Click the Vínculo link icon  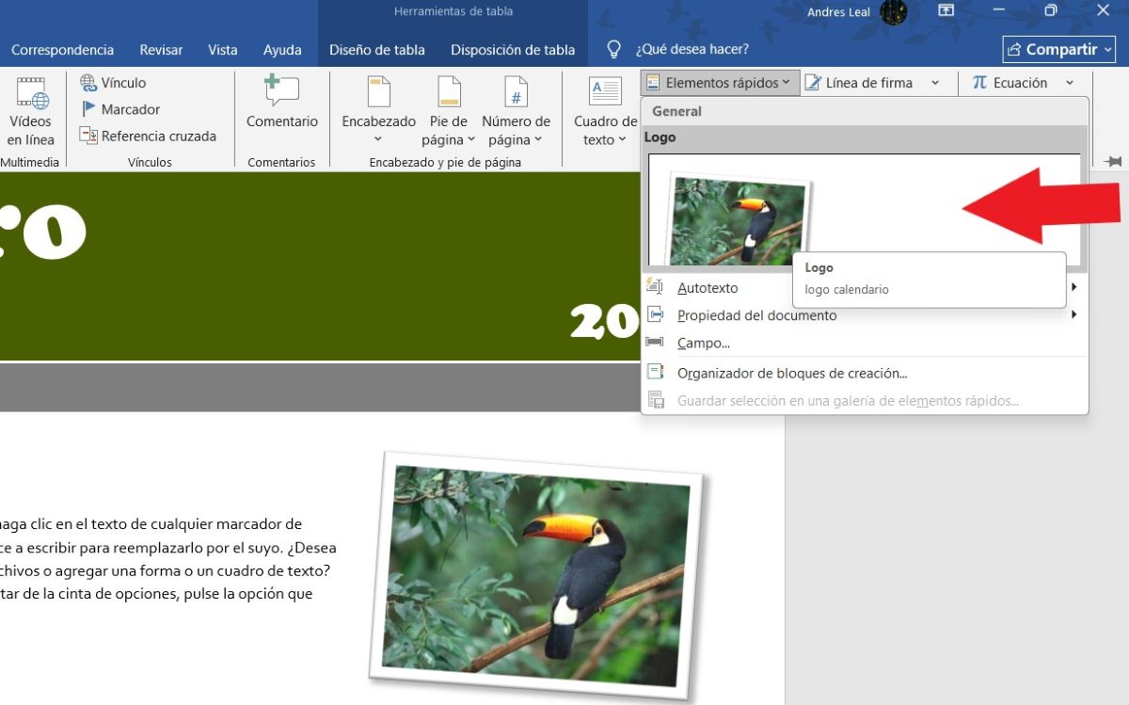tap(88, 83)
